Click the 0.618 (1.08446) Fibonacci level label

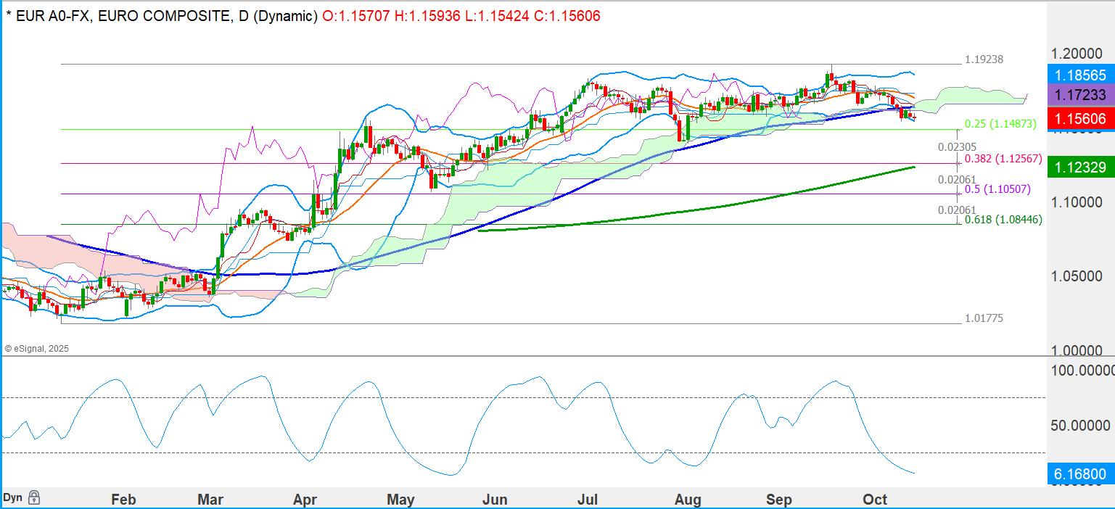pos(1003,218)
